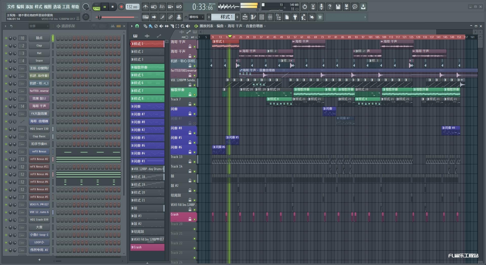Open the plugin picker plug icon
Image resolution: width=486 pixels, height=265 pixels.
(x=295, y=17)
